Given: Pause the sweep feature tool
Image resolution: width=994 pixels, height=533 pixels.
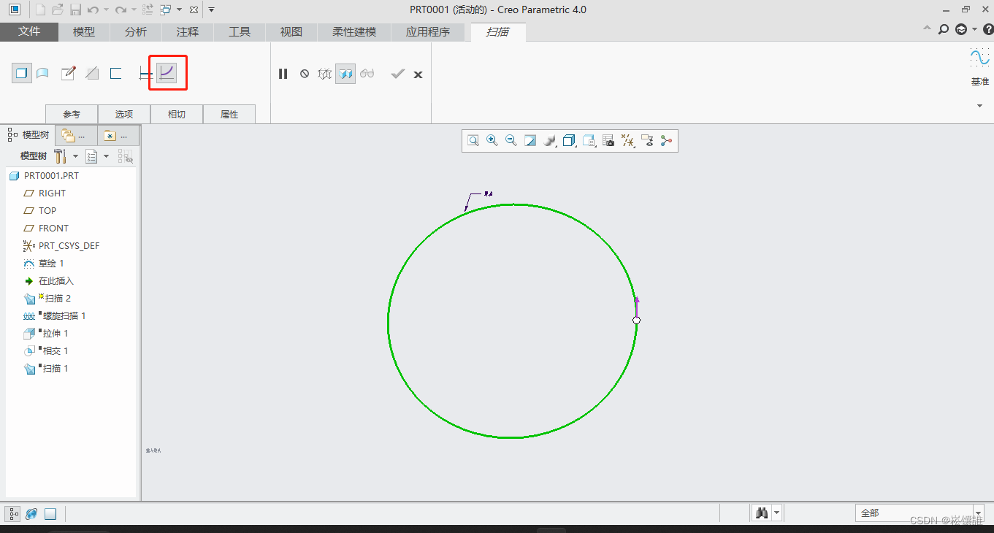Looking at the screenshot, I should click(283, 74).
